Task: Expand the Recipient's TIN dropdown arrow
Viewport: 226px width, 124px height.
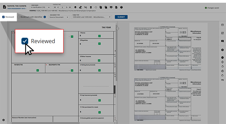Action: (x=69, y=70)
